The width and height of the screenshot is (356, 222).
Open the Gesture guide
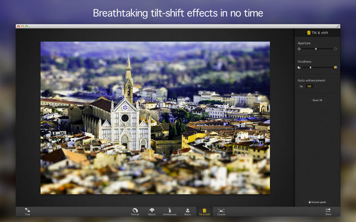[x=317, y=202]
